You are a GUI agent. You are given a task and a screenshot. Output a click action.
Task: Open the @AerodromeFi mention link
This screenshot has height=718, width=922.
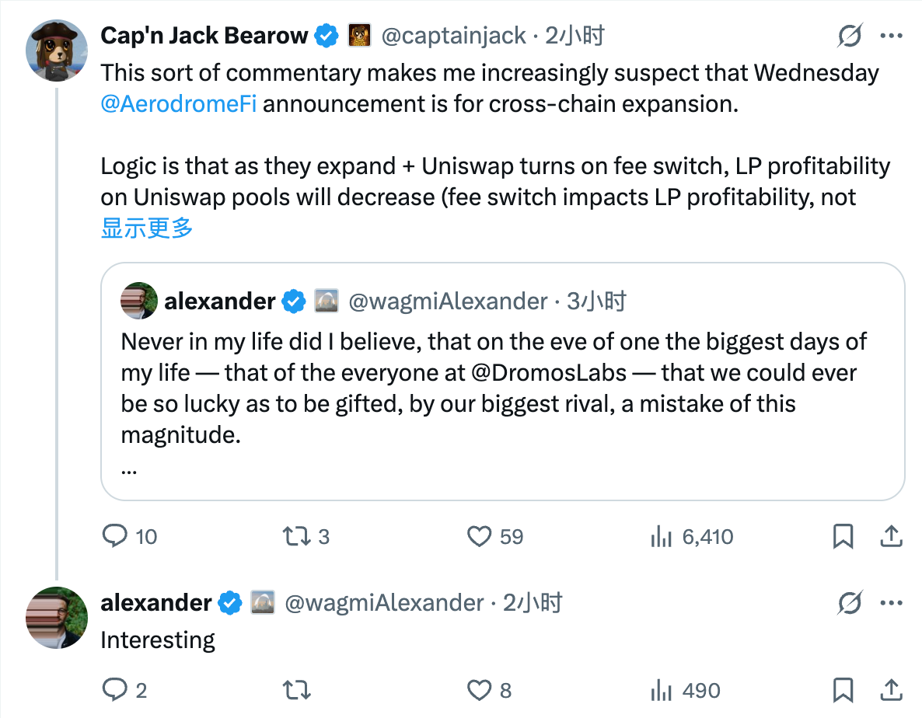[179, 104]
